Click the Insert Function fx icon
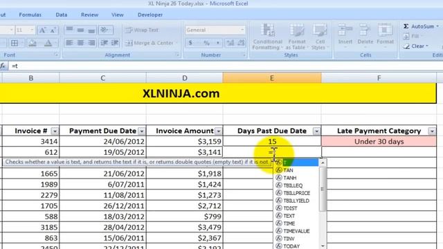This screenshot has width=443, height=249. coord(3,66)
